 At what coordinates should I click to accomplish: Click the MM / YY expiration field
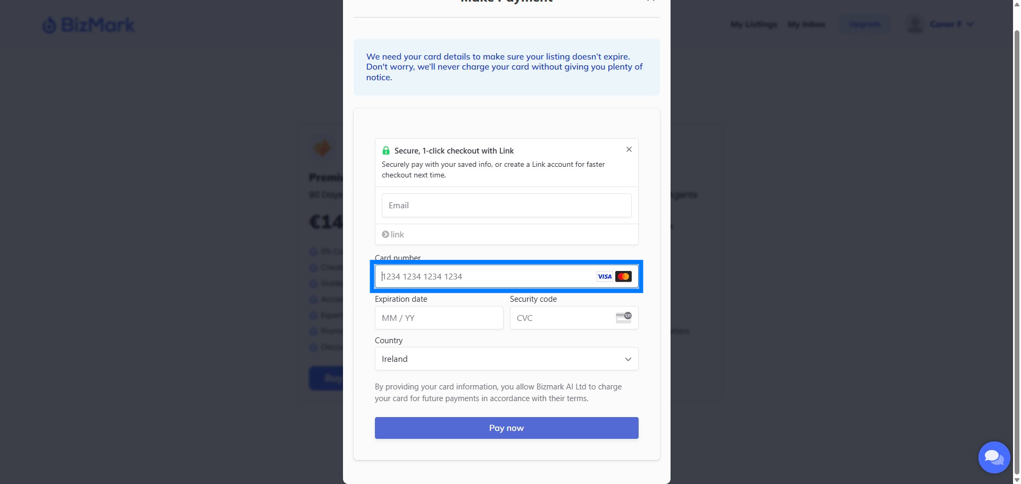tap(439, 318)
